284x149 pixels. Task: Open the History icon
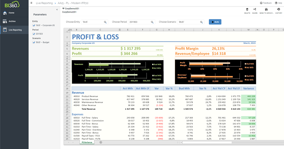pyautogui.click(x=279, y=9)
